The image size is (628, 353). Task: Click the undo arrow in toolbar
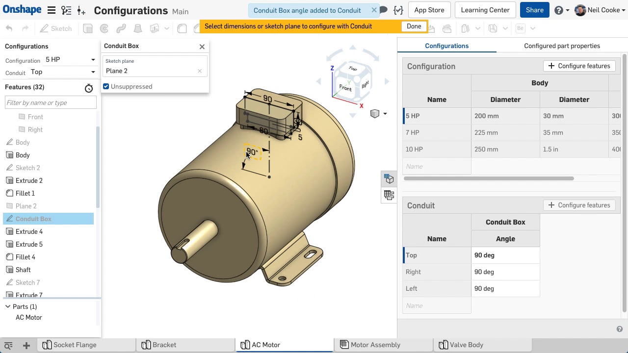coord(9,28)
